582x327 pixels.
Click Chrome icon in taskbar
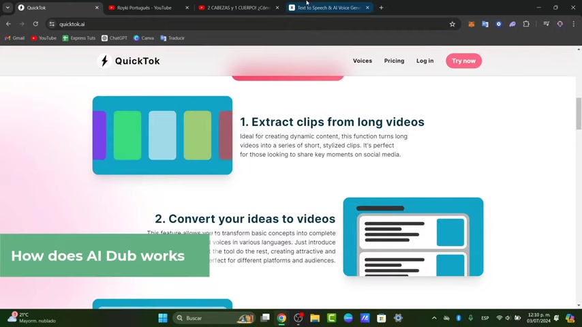[x=281, y=318]
